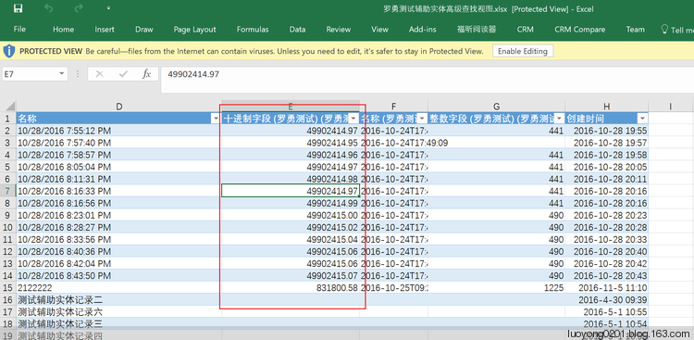The height and width of the screenshot is (340, 694).
Task: Click cell 2016-4-30 09:39
Action: tap(606, 299)
